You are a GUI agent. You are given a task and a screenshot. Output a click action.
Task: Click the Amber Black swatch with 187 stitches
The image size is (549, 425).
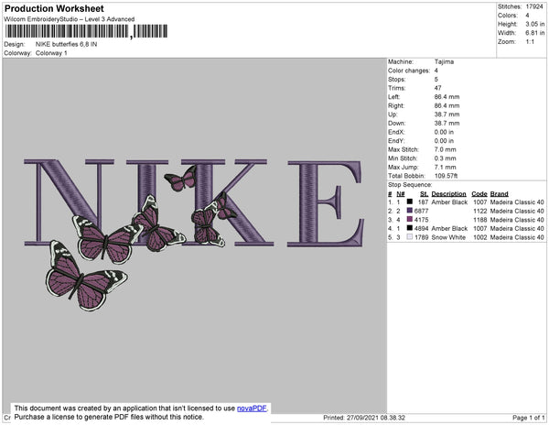409,202
